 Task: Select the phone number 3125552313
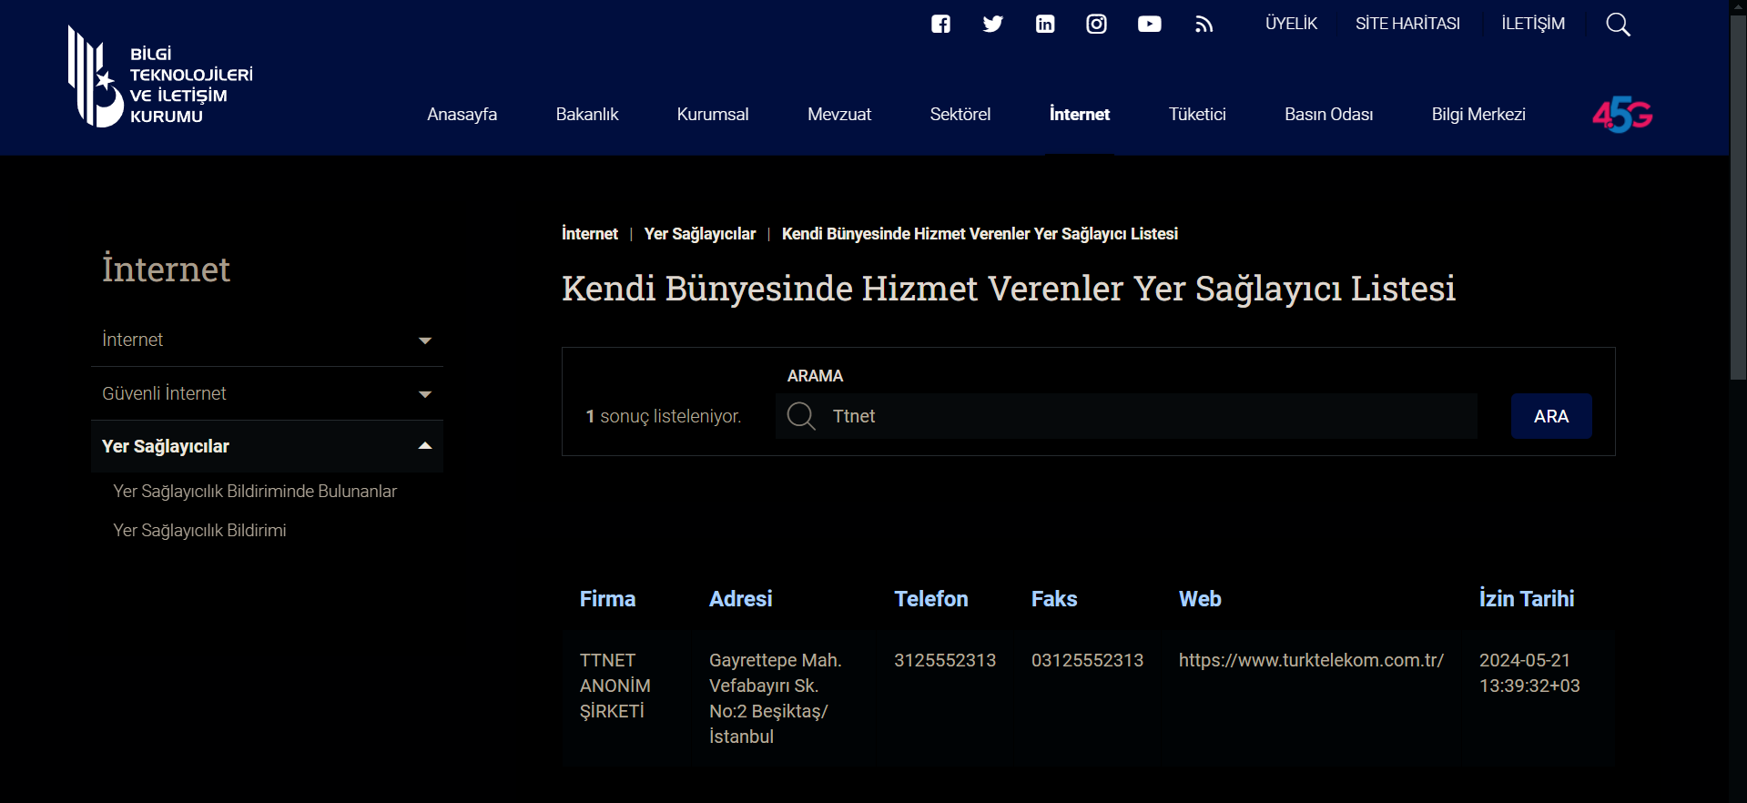945,660
